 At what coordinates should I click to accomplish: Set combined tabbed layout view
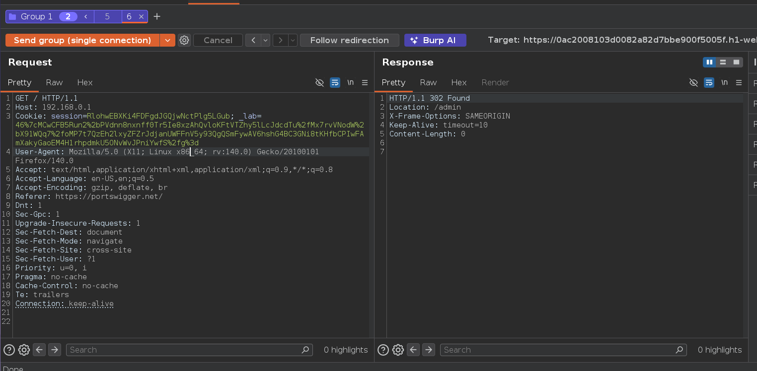pyautogui.click(x=736, y=62)
